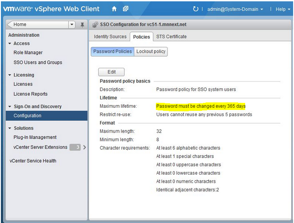Refresh with the circular arrow icon

(x=195, y=9)
